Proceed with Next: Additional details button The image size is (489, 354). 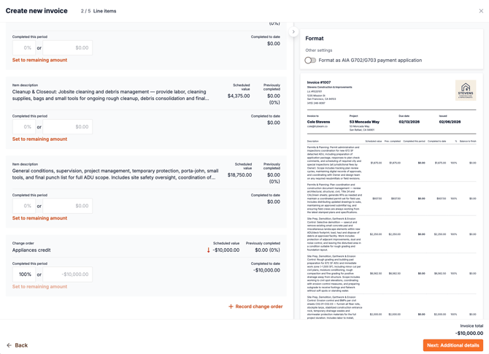(x=453, y=345)
